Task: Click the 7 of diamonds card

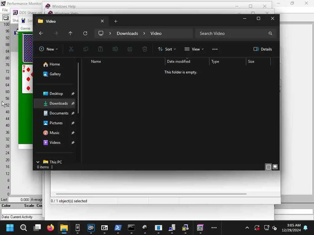Action: click(x=27, y=79)
